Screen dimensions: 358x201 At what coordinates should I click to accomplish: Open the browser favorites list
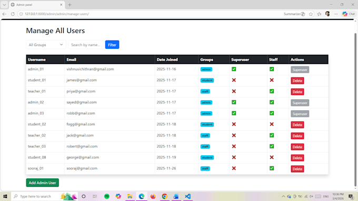tap(319, 14)
